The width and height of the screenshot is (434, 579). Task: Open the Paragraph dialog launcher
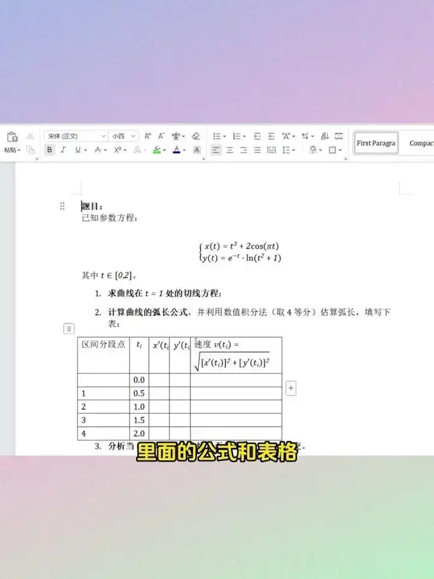[x=346, y=159]
